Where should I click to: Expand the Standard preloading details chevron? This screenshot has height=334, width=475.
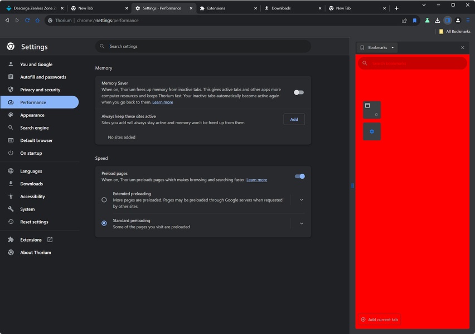pyautogui.click(x=302, y=223)
